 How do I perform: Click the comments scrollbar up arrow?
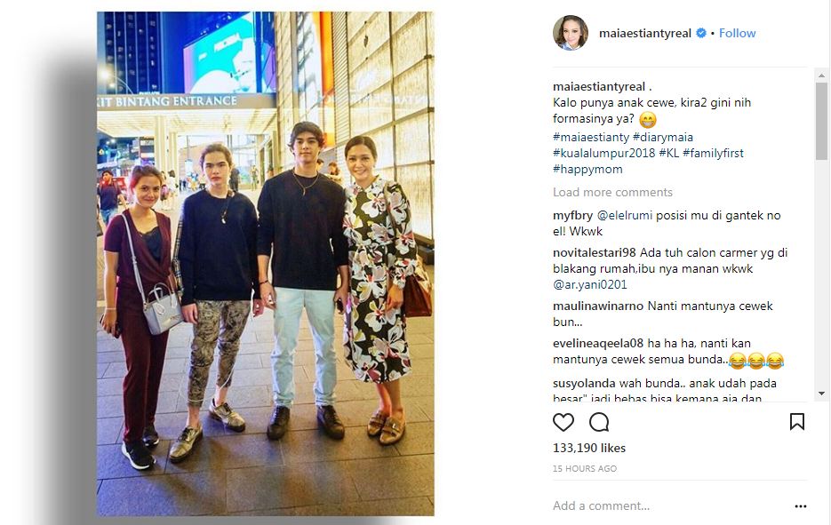click(x=821, y=76)
